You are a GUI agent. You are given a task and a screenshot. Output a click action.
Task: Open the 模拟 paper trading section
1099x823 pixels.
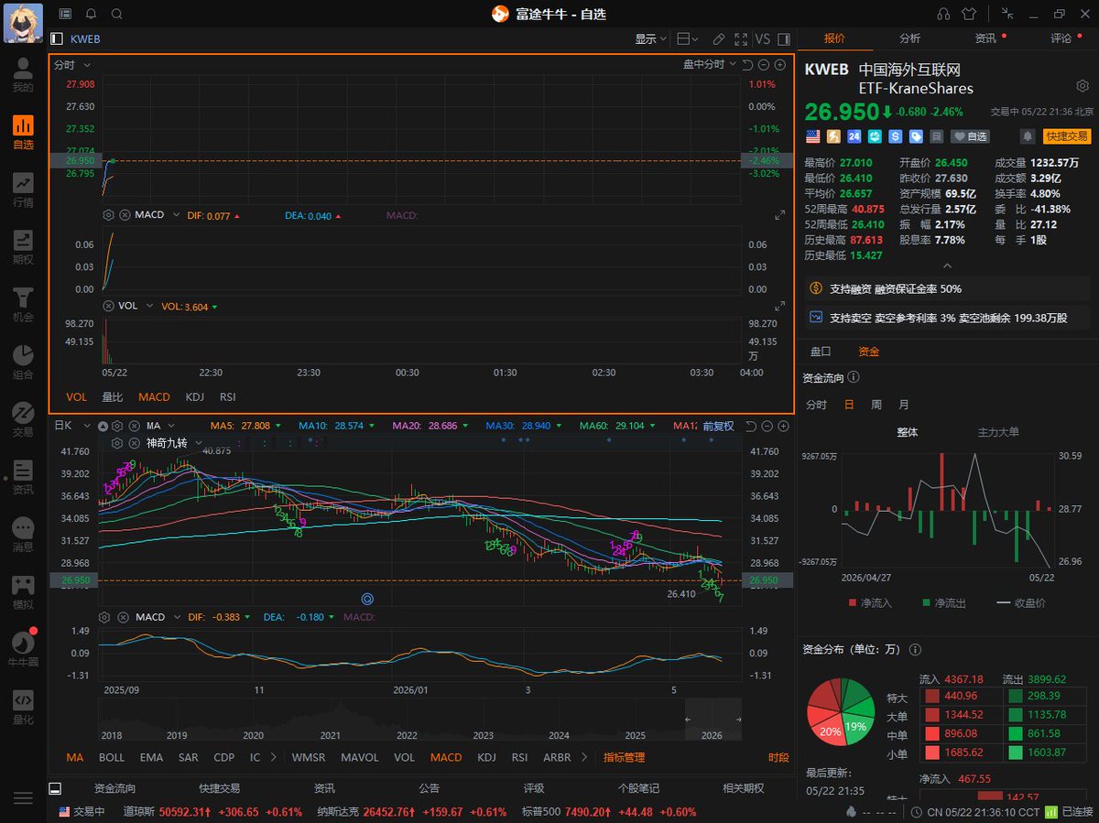tap(23, 592)
